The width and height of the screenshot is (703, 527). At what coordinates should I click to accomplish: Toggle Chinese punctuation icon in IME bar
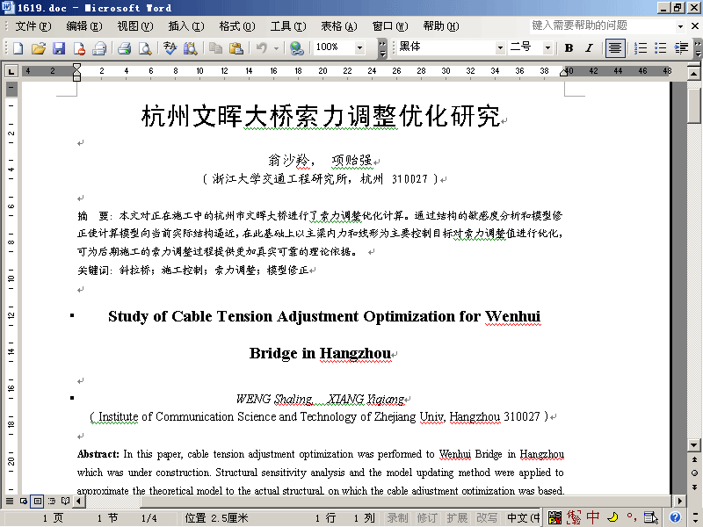coord(631,517)
